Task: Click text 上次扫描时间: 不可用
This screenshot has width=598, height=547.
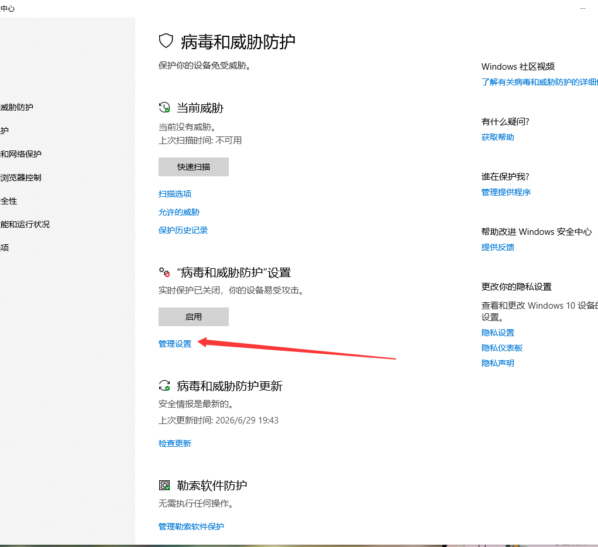Action: pyautogui.click(x=200, y=141)
